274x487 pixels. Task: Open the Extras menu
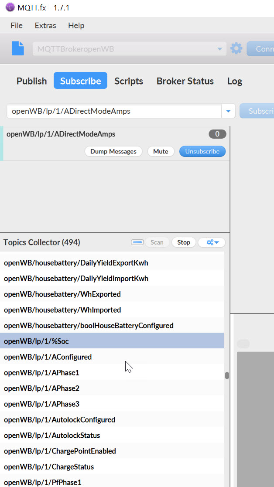pos(45,25)
